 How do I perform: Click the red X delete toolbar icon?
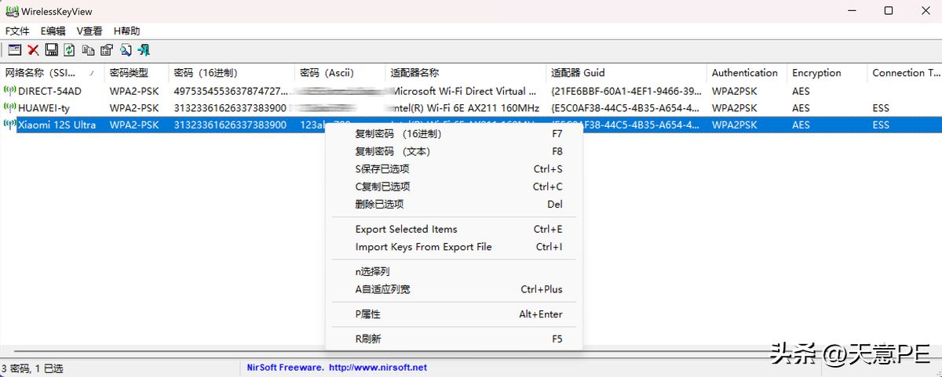(33, 50)
